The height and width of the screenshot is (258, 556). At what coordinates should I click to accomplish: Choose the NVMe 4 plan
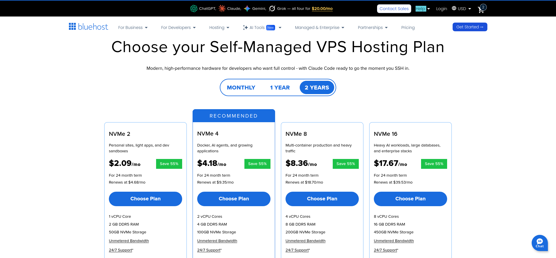pos(234,199)
